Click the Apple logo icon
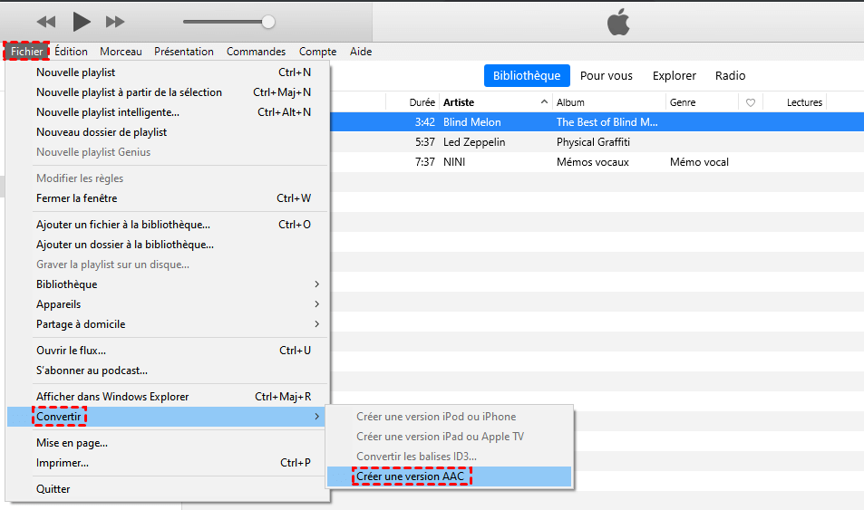This screenshot has height=510, width=864. (618, 22)
